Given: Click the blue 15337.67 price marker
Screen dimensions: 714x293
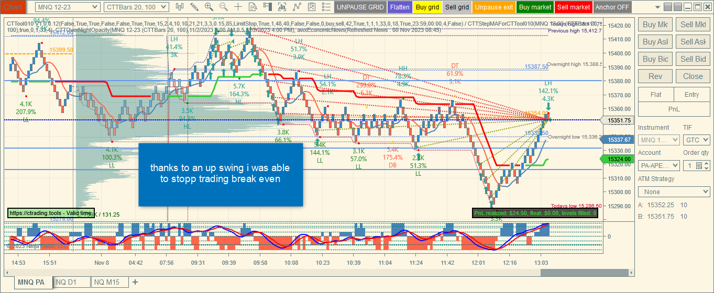Looking at the screenshot, I should [x=617, y=139].
